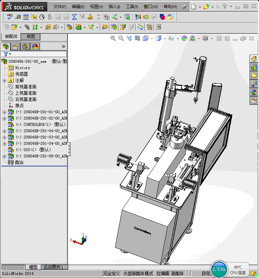Toggle the tile-left viewport button

pyautogui.click(x=219, y=38)
